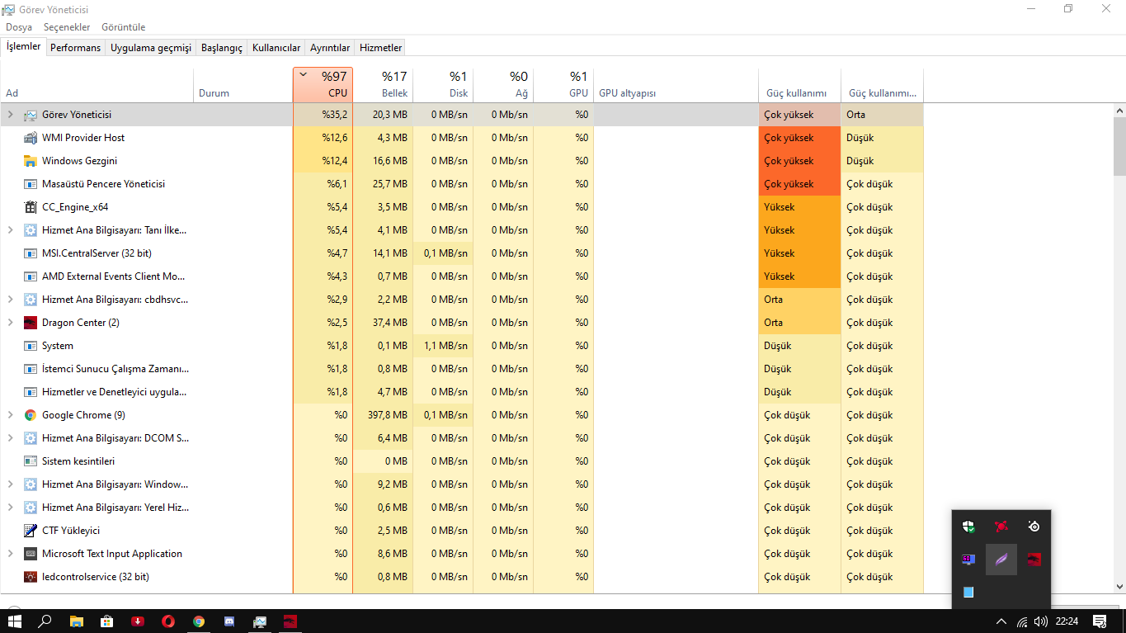Click the Google Chrome (9) process icon

coord(31,415)
